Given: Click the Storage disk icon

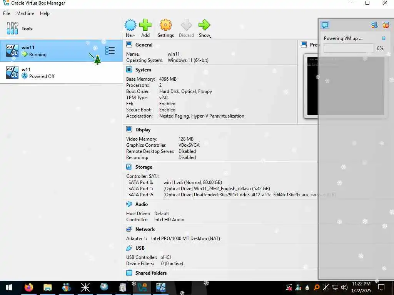Looking at the screenshot, I should [x=129, y=167].
